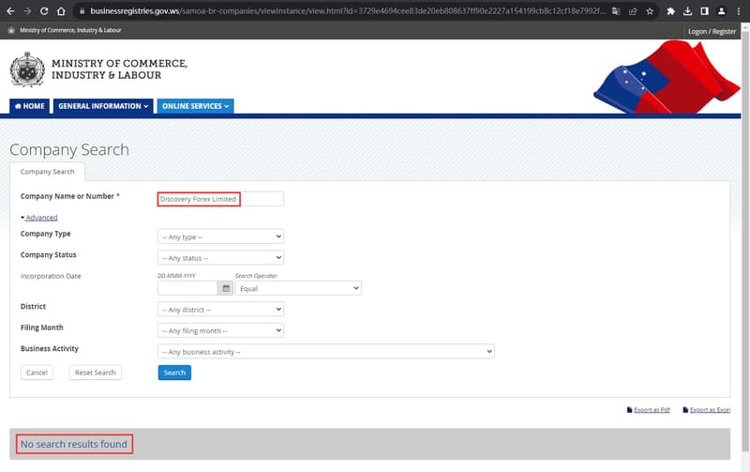Open the Company Type dropdown
This screenshot has width=750, height=472.
click(220, 236)
